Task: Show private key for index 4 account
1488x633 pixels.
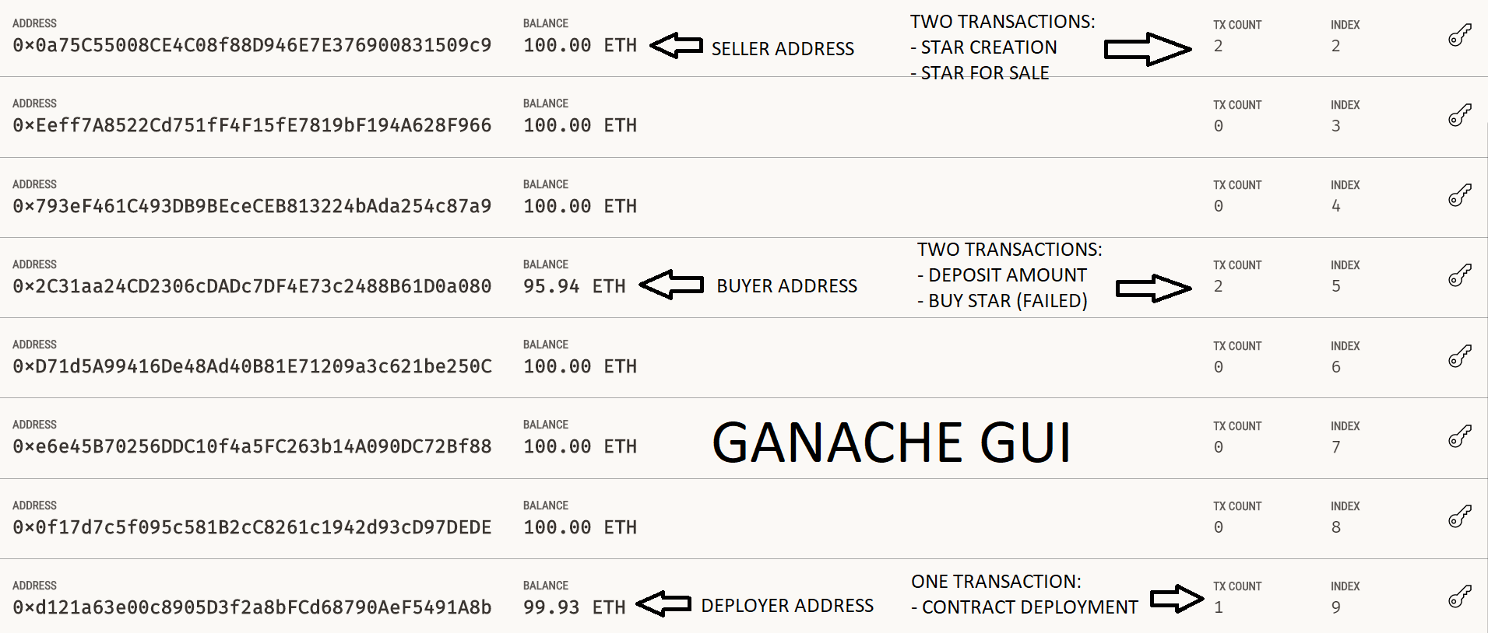Action: click(x=1459, y=195)
